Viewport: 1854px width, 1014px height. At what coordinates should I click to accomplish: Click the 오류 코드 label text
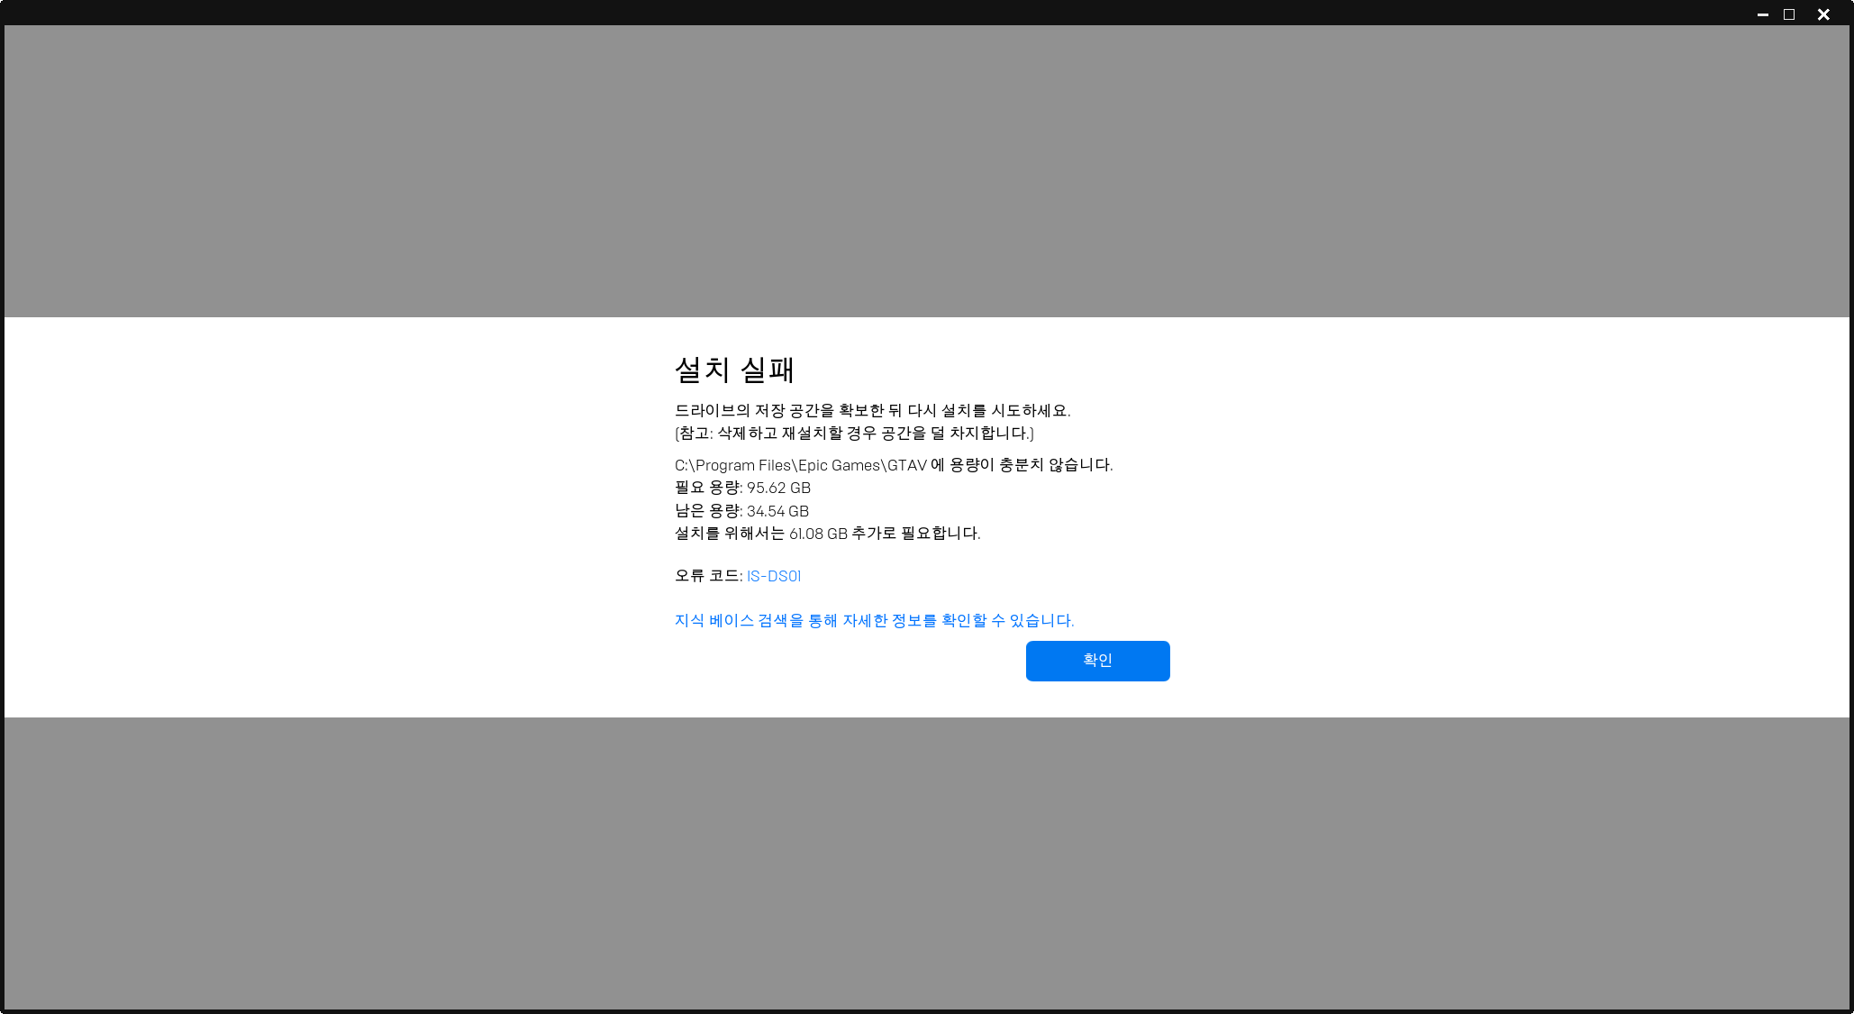point(707,576)
